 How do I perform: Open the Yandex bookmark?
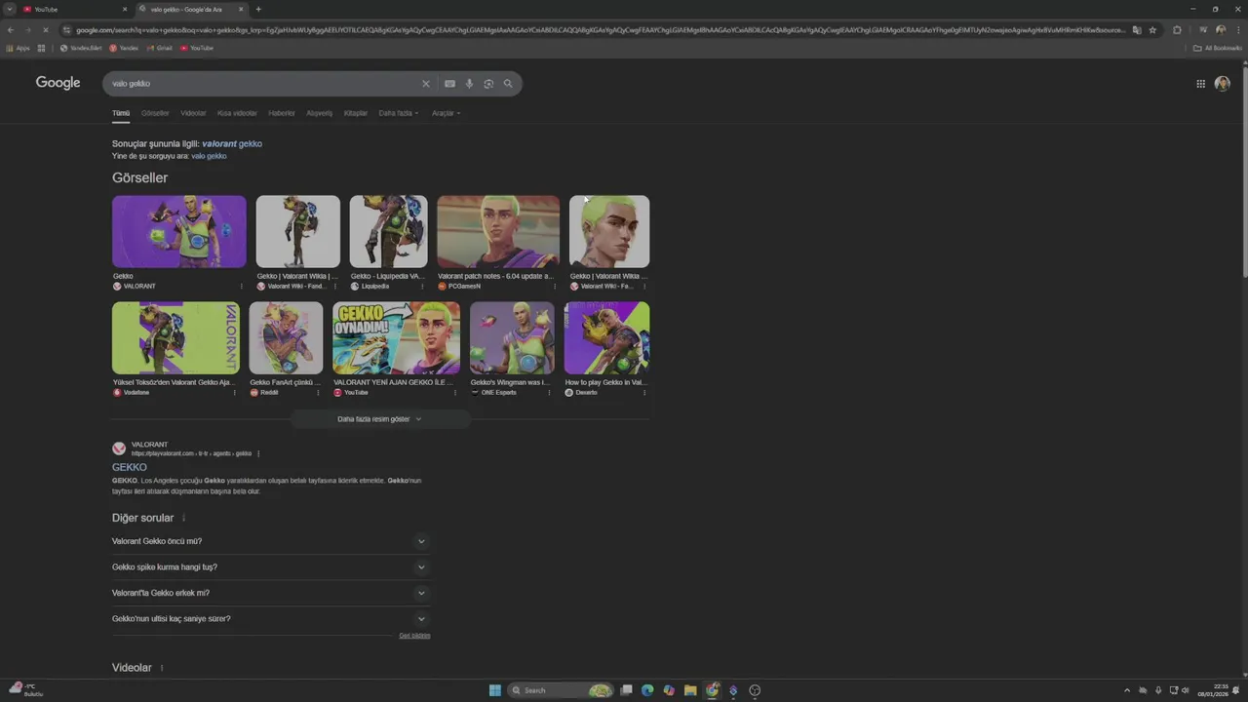click(124, 48)
